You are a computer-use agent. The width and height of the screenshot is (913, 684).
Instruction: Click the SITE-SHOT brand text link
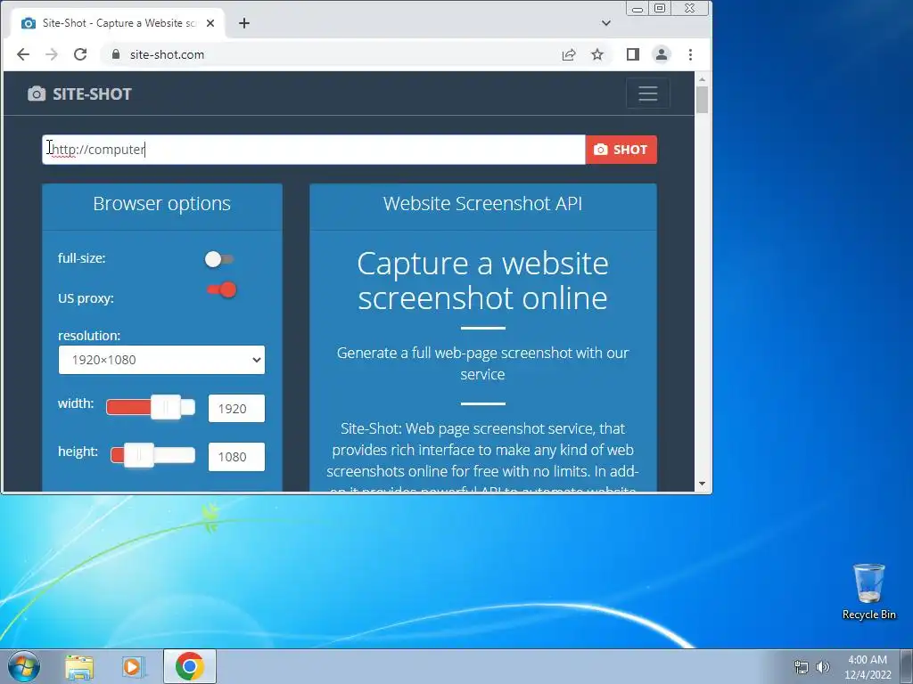tap(92, 94)
